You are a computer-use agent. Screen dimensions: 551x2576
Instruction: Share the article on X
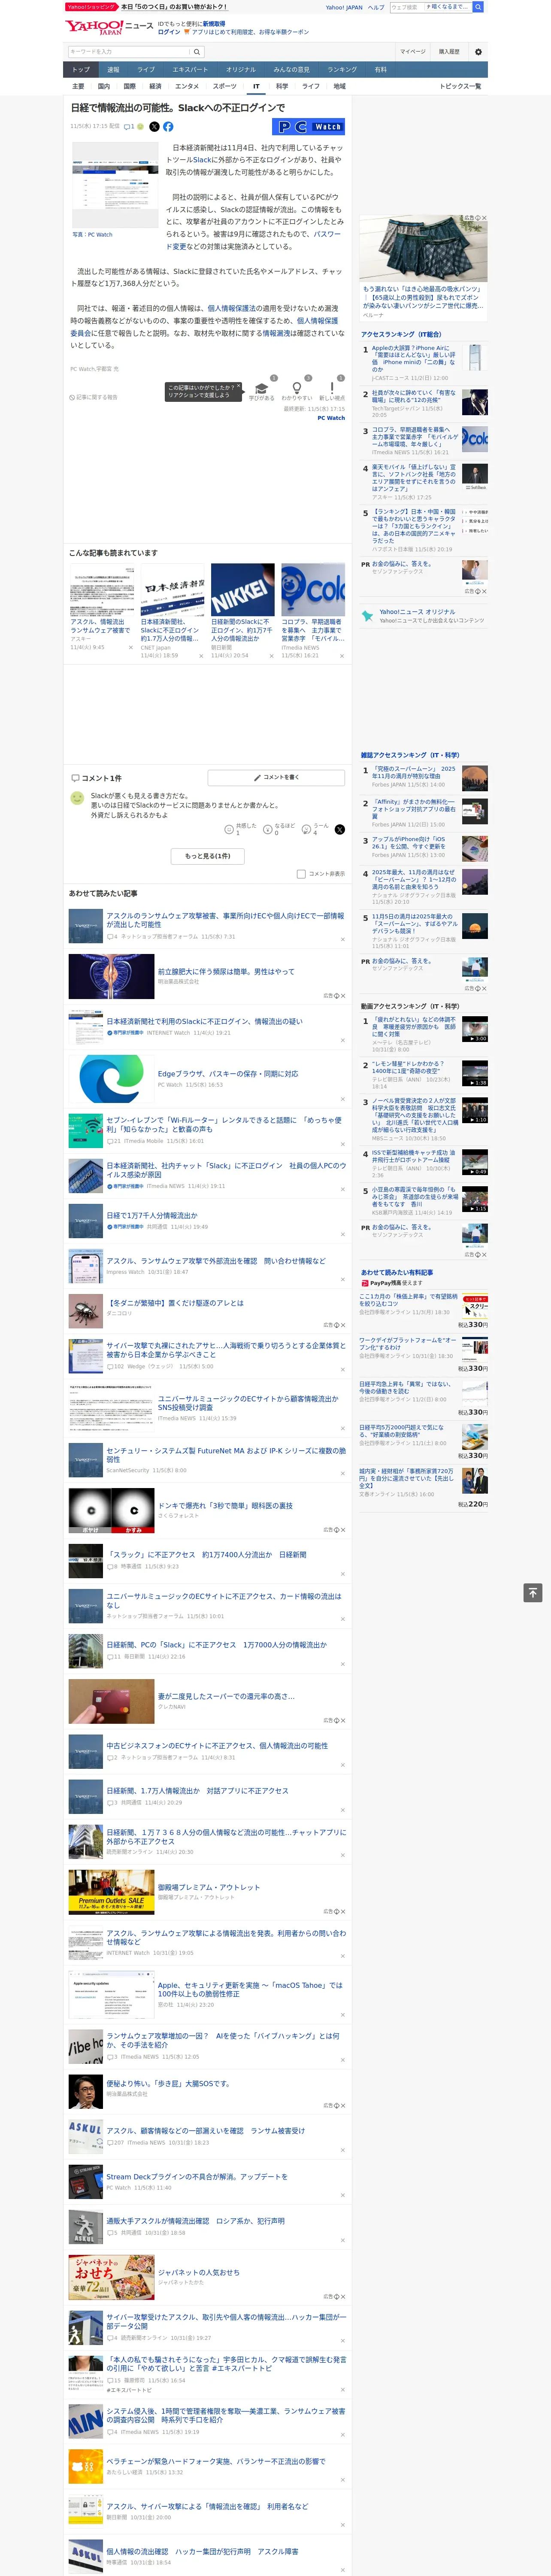point(154,127)
